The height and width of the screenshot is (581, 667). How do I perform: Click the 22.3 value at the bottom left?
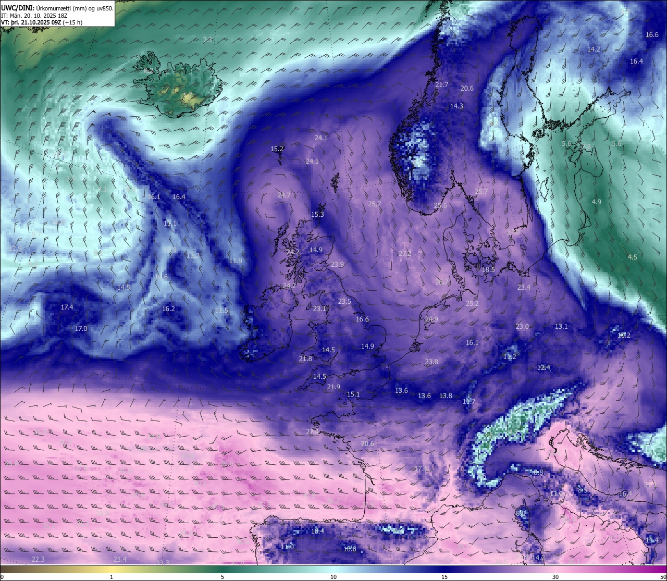point(38,559)
